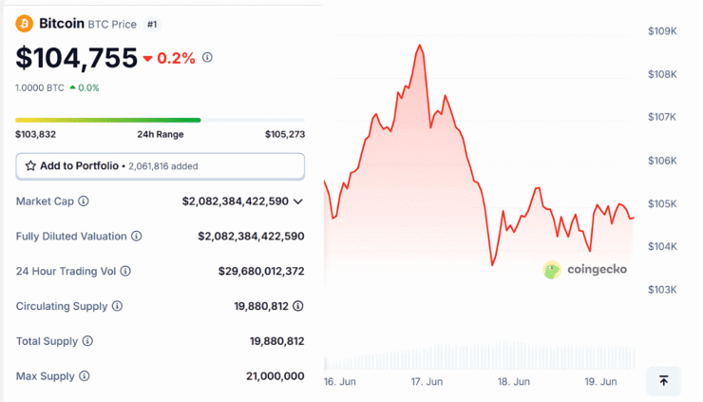
Task: Open the 24 Hour Trading Vol info icon
Action: pos(125,271)
